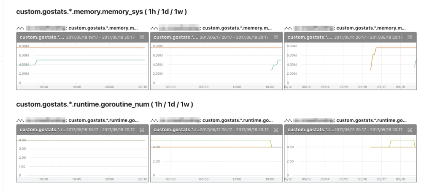Click the 6.00M axis value on the memory_sys 1-hour graph
Screen dimensions: 432x190
(x=24, y=55)
